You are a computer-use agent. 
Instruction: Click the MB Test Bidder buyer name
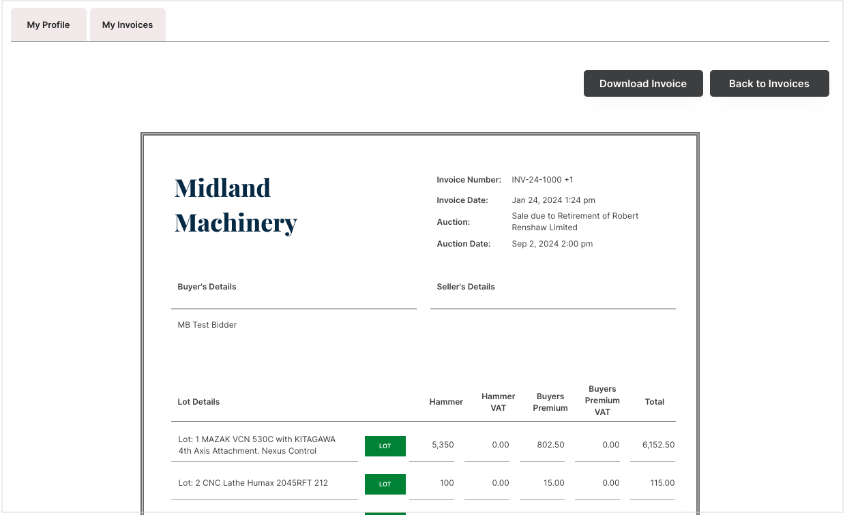click(207, 325)
